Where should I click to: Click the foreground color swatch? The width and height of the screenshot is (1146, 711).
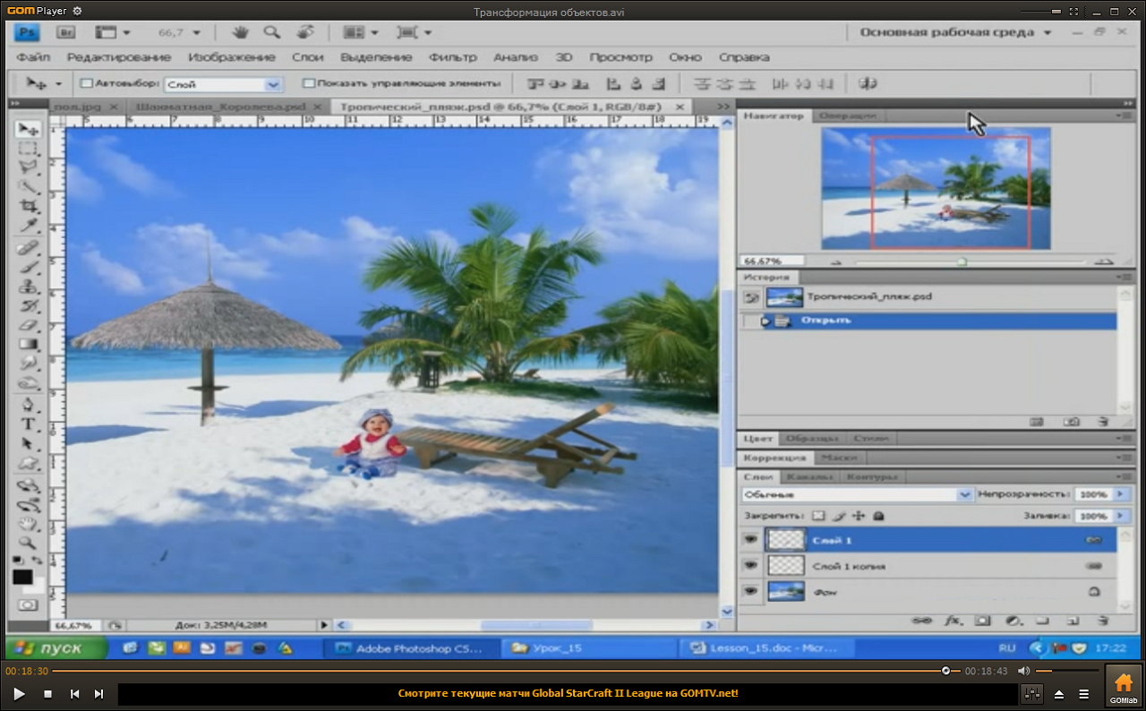tap(22, 578)
